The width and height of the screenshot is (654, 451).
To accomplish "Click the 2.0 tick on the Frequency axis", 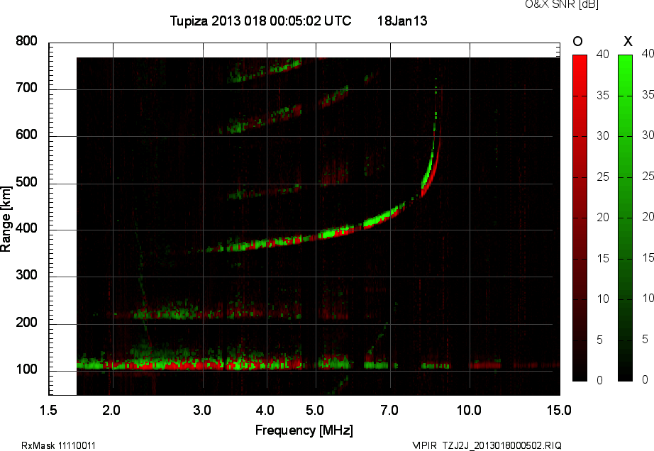I will coord(111,411).
